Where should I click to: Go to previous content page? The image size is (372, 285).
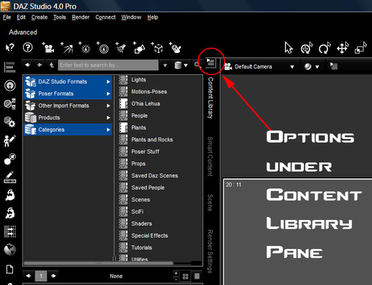[x=29, y=276]
